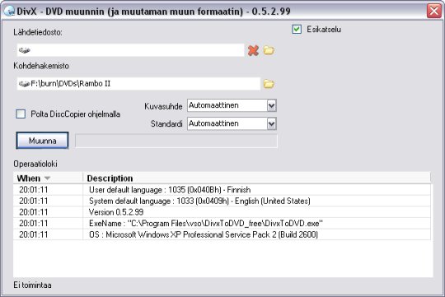
Task: Select log row 'System default language : 1033'
Action: (222, 201)
